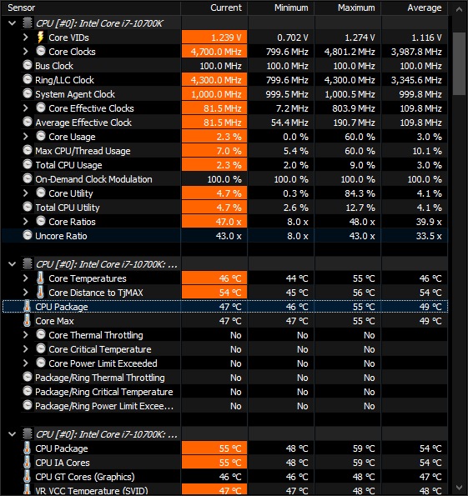
Task: Click the thermometer icon of Core Max
Action: (x=28, y=320)
